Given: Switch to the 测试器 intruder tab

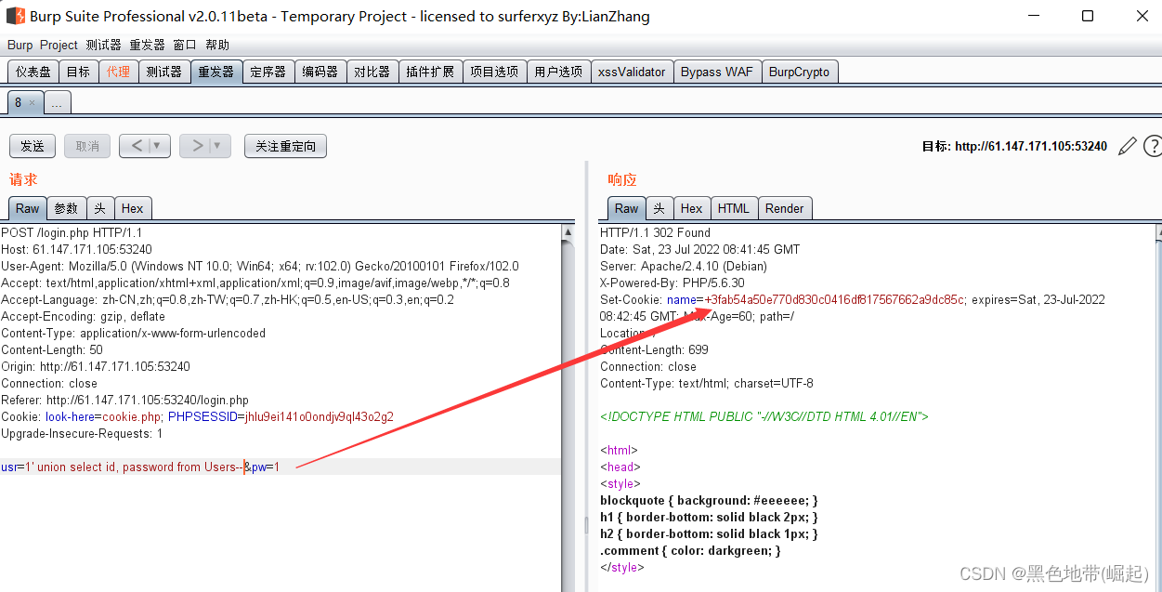Looking at the screenshot, I should pyautogui.click(x=164, y=72).
